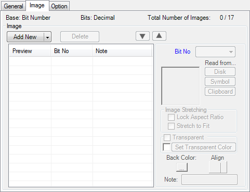
Task: Click the 'Base: Bit Number' text
Action: pos(28,18)
